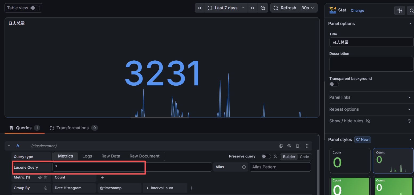This screenshot has height=195, width=414.
Task: Shift time range backward with double-left arrows
Action: tap(200, 8)
